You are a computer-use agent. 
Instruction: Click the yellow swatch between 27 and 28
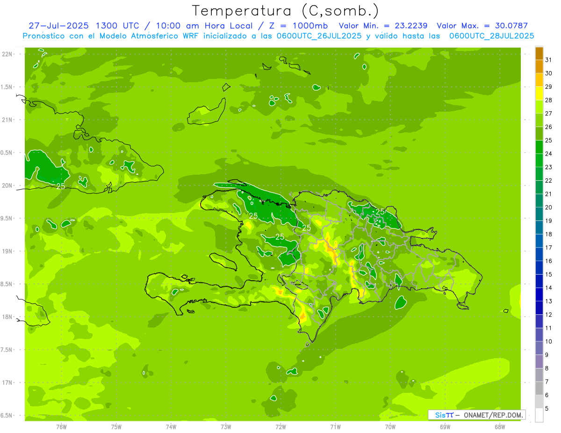click(x=539, y=107)
